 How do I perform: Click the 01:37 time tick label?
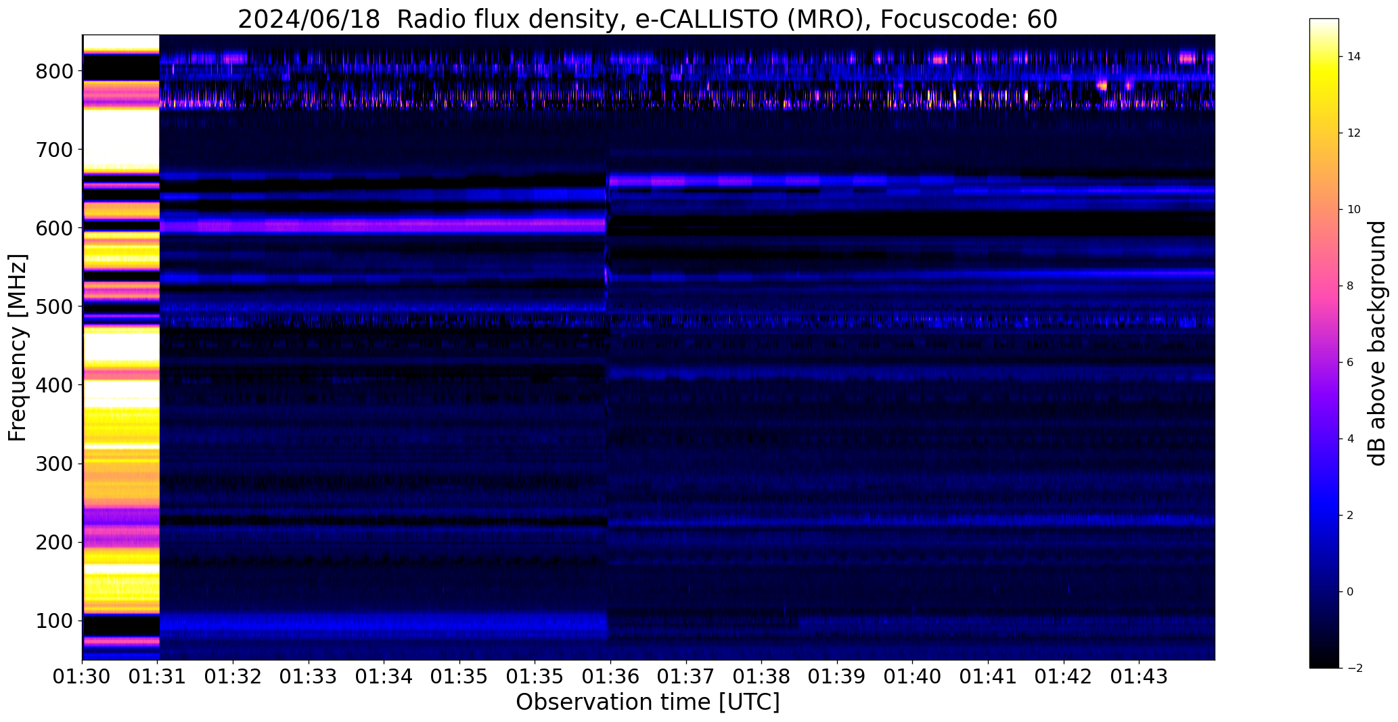click(686, 677)
